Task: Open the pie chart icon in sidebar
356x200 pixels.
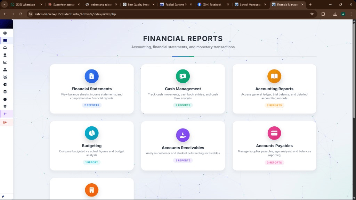Action: 5,84
